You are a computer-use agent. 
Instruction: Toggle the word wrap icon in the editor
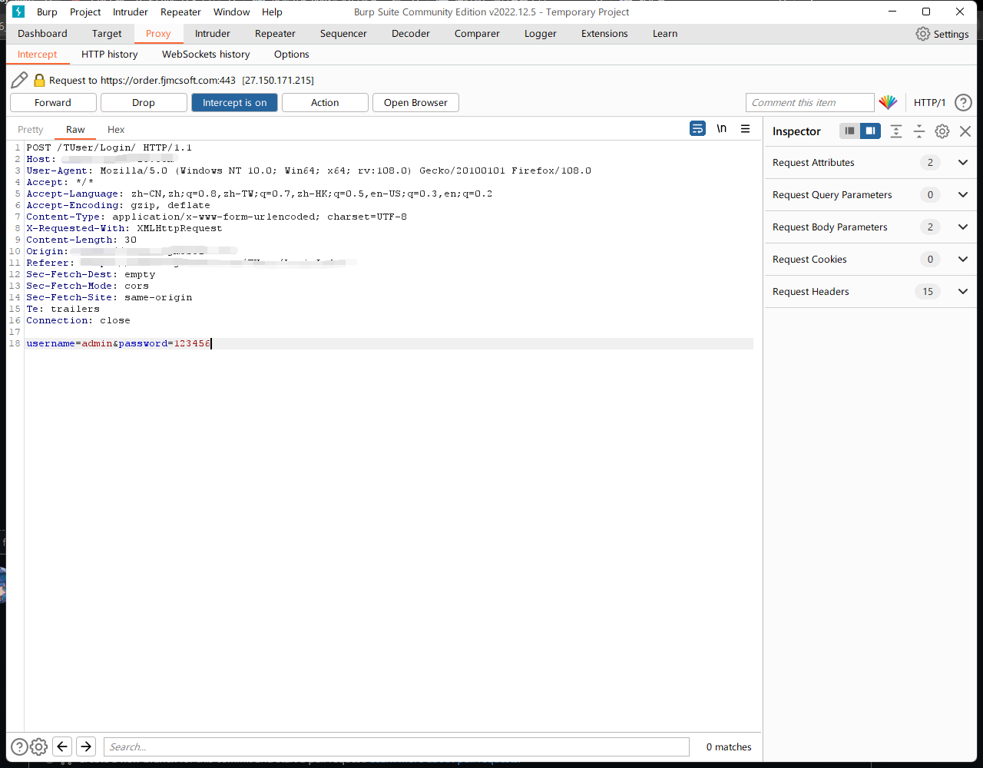697,129
